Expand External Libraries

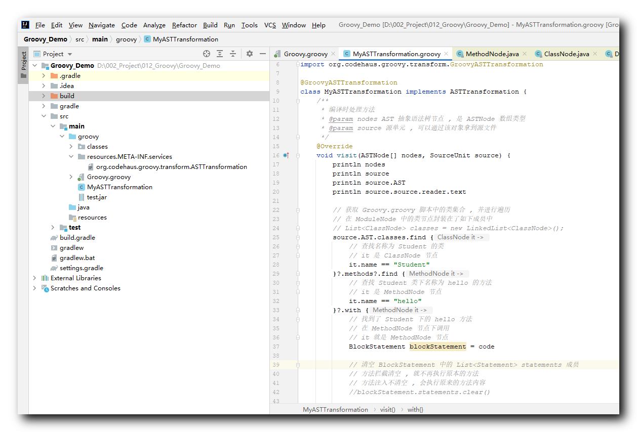coord(34,278)
